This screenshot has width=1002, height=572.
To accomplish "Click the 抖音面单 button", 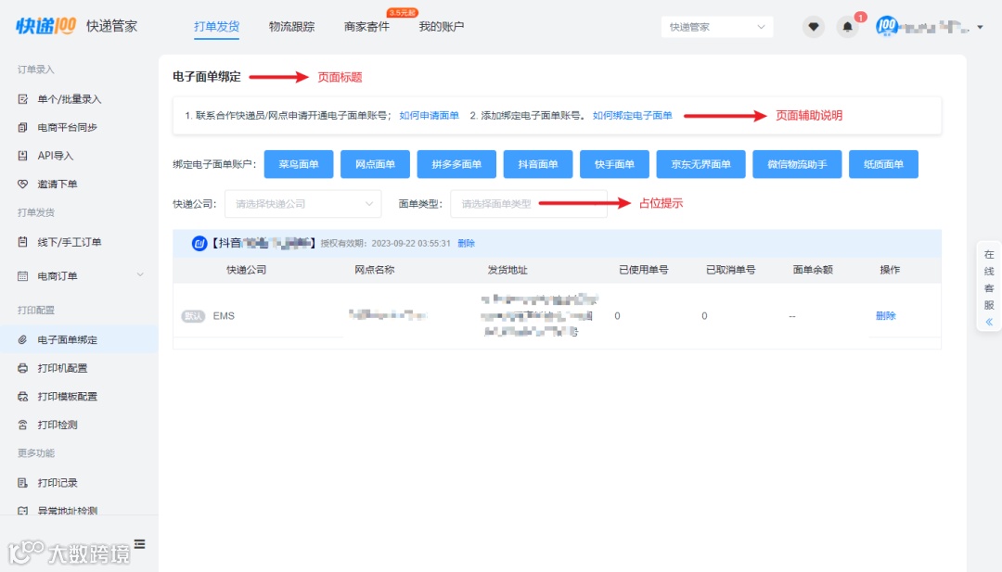I will tap(538, 164).
